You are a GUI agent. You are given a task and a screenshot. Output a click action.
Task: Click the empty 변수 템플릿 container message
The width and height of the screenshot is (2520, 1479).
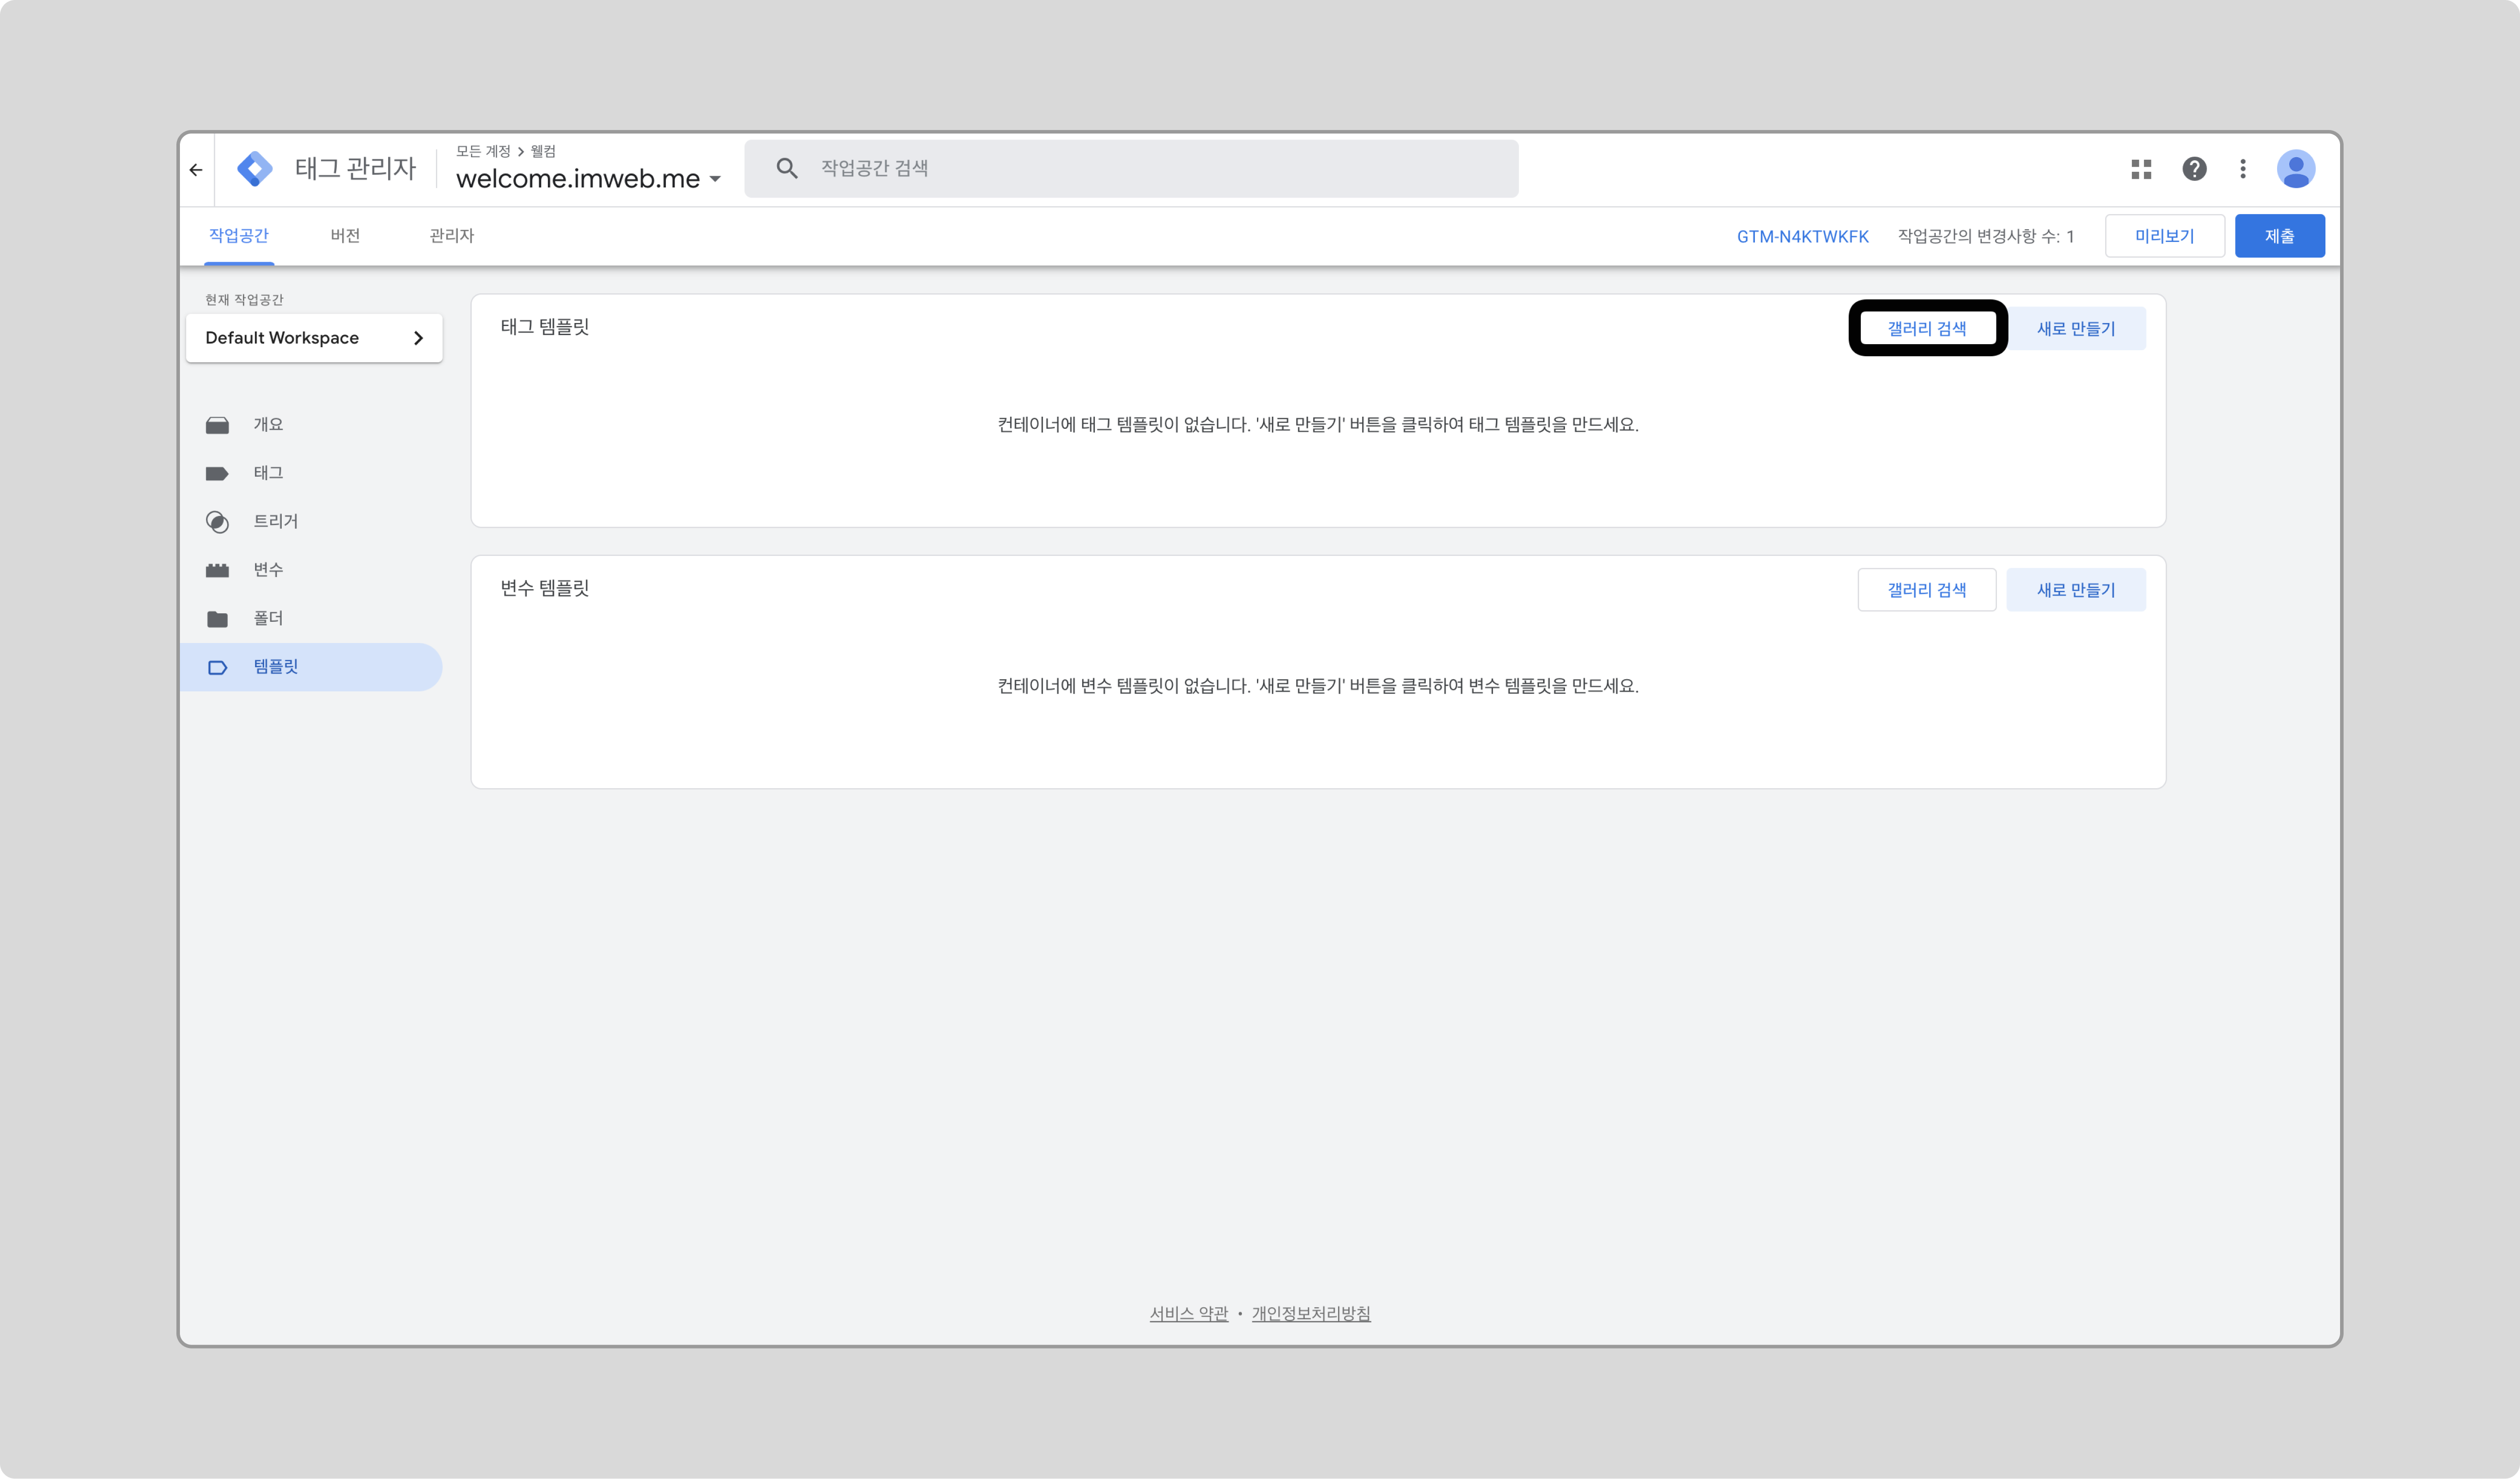(x=1318, y=686)
